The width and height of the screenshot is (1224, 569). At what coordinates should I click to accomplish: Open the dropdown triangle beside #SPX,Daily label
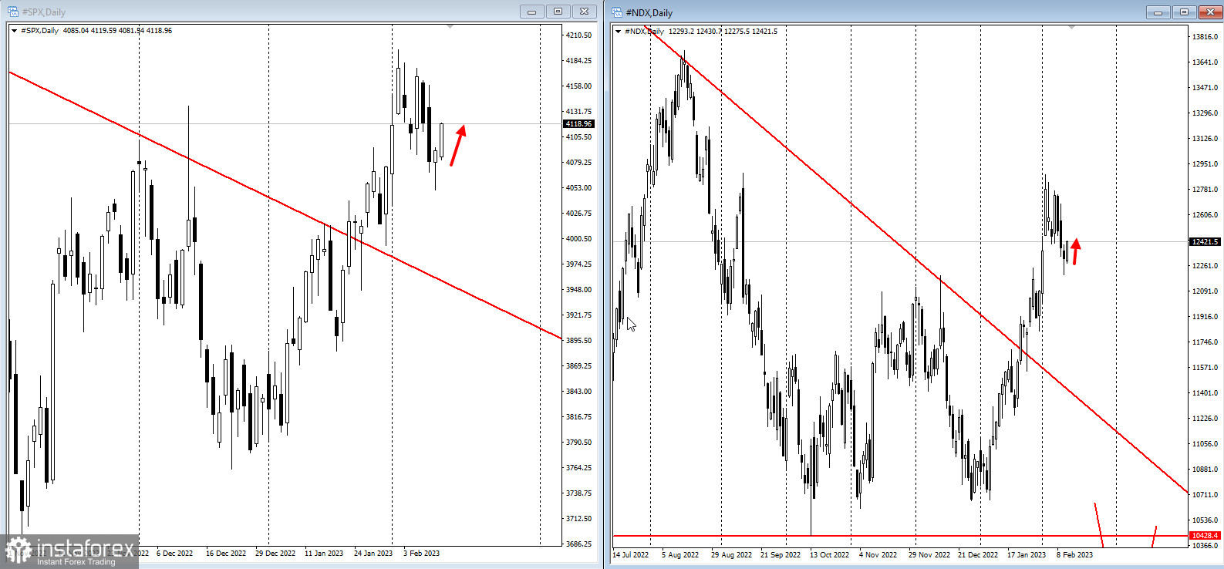(x=14, y=31)
